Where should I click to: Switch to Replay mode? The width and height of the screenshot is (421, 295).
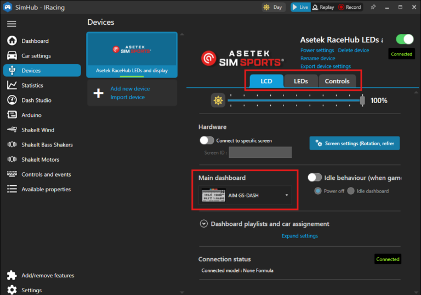click(323, 7)
